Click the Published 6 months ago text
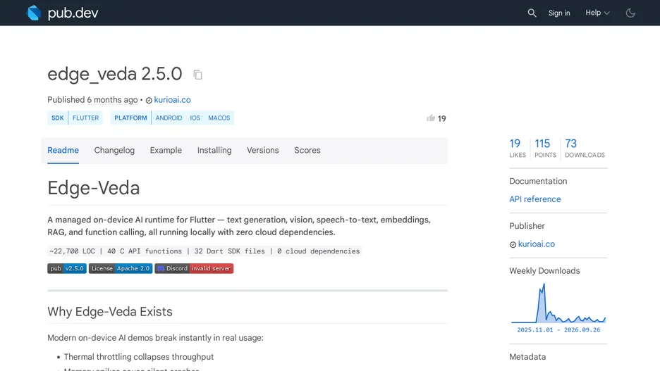Image resolution: width=660 pixels, height=371 pixels. (x=92, y=100)
